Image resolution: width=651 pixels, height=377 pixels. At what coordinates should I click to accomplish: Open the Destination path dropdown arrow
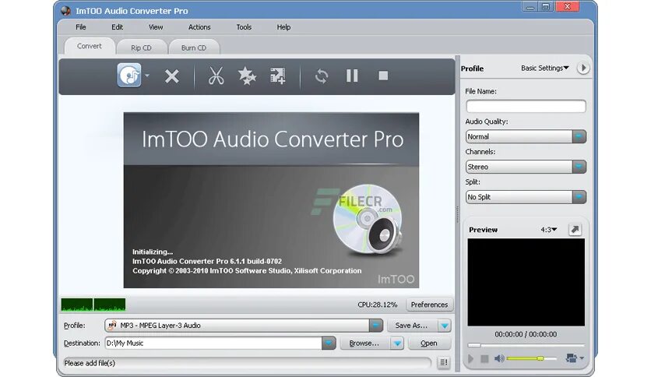pyautogui.click(x=329, y=343)
